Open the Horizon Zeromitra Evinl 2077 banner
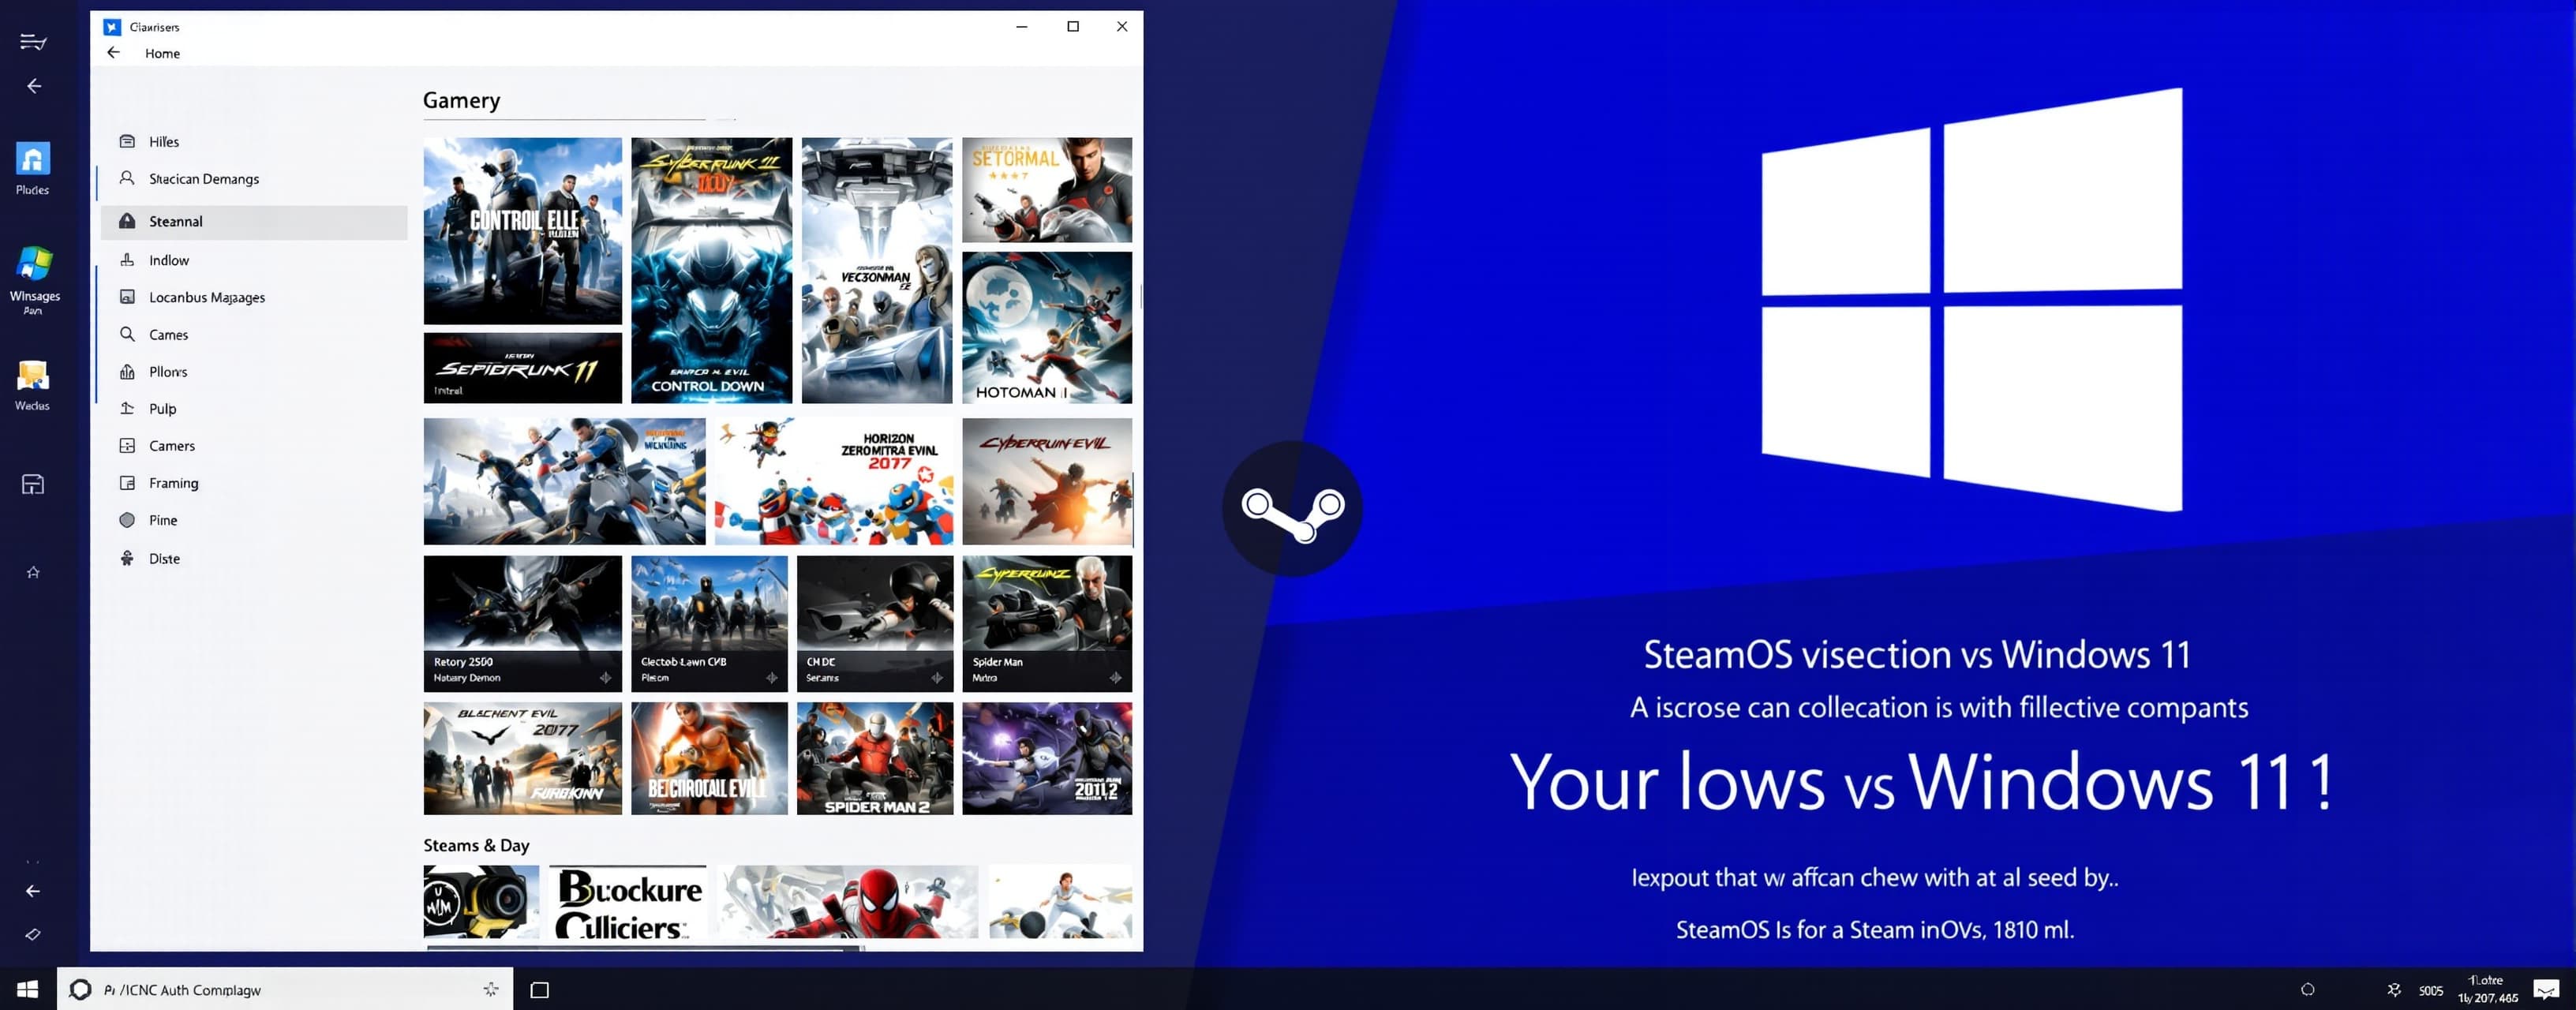The width and height of the screenshot is (2576, 1010). pyautogui.click(x=834, y=481)
